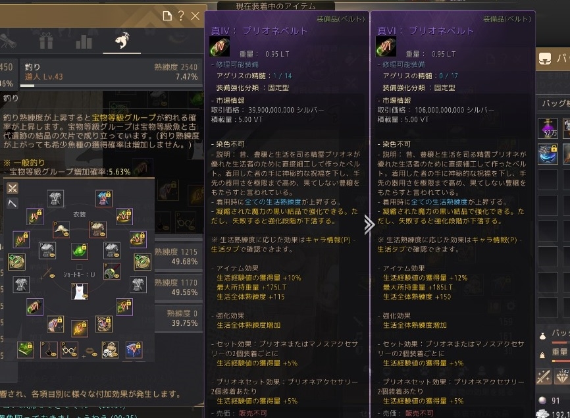Click the question mark help button
This screenshot has height=418, width=570.
click(180, 16)
